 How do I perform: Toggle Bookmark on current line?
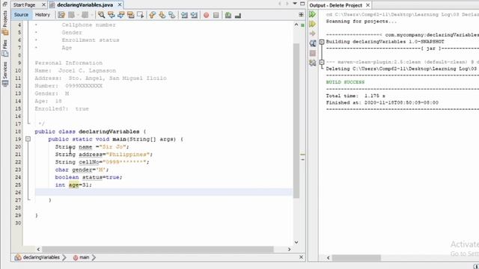click(x=172, y=15)
